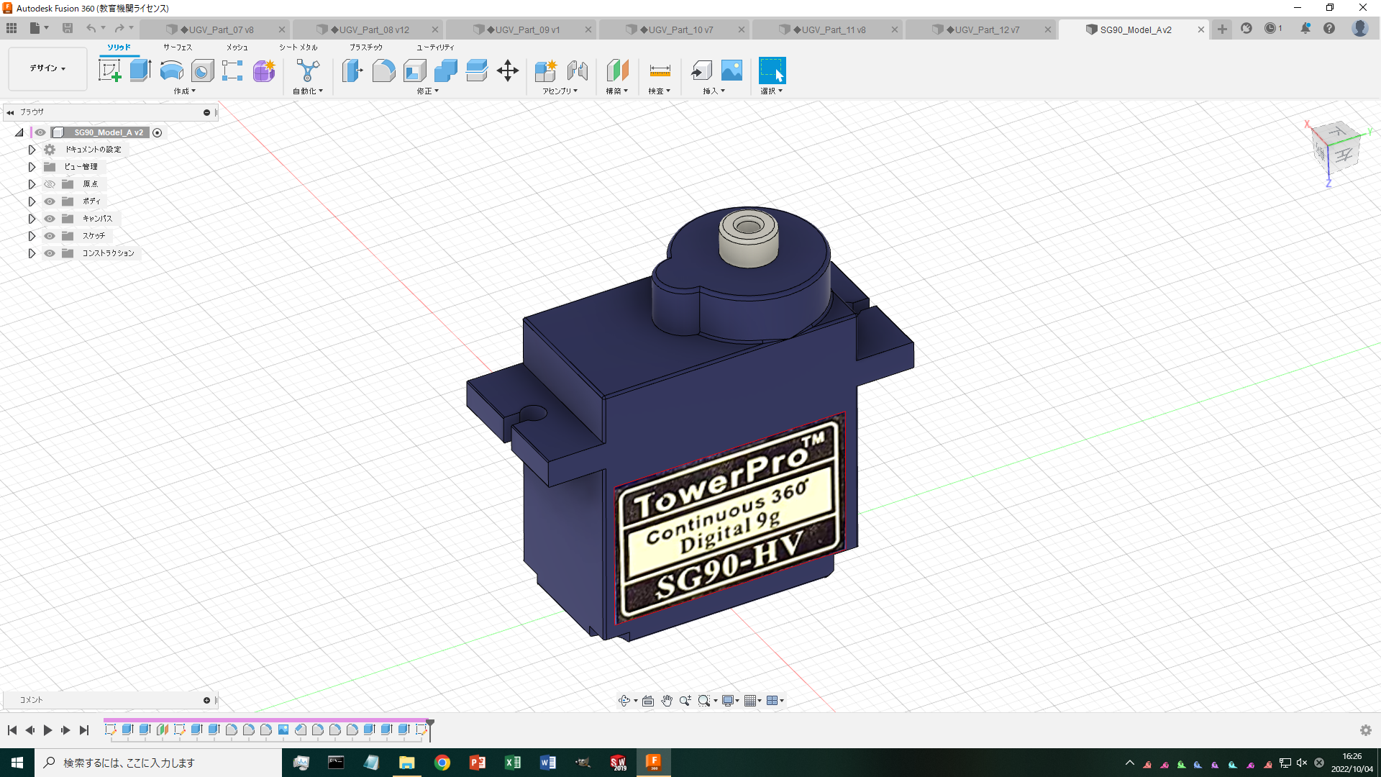
Task: Select the rectangular pattern sketch-points tool
Action: 232,71
